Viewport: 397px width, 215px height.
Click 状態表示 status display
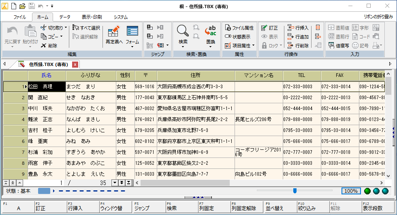click(x=238, y=37)
